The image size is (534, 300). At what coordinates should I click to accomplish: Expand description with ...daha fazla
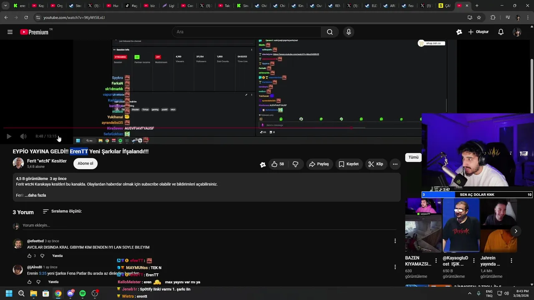point(35,195)
